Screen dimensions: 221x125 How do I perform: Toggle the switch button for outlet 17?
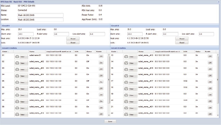[x=210, y=82]
